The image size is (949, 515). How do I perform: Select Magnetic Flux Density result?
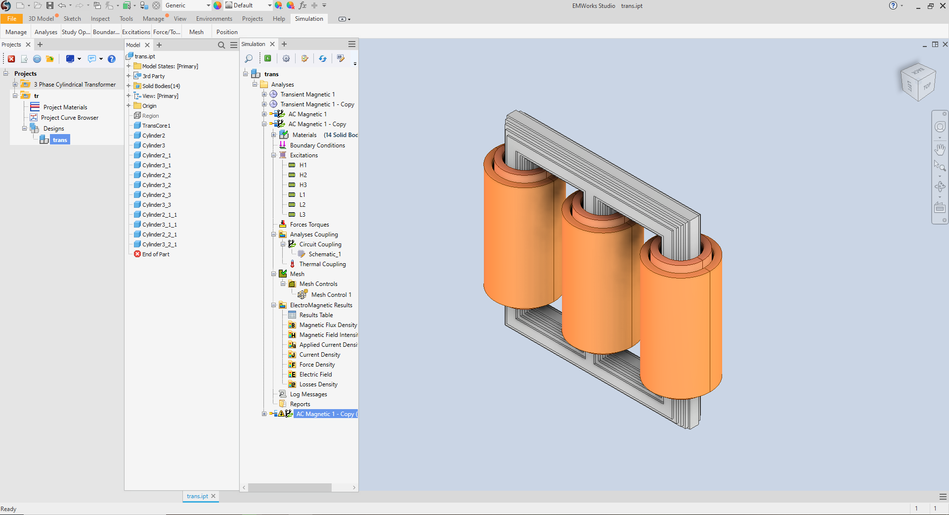(328, 325)
